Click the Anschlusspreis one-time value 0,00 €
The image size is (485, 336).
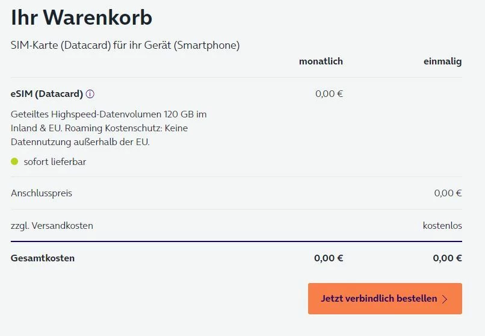[448, 193]
